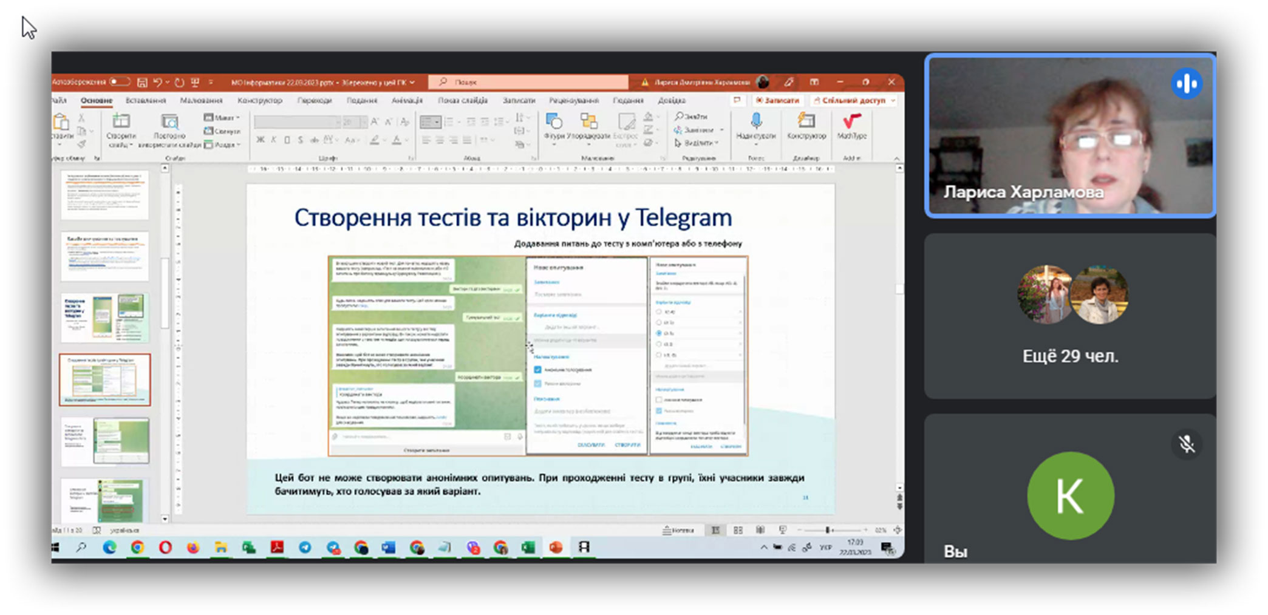1268x615 pixels.
Task: Start slideshow from beginning icon
Action: (195, 82)
